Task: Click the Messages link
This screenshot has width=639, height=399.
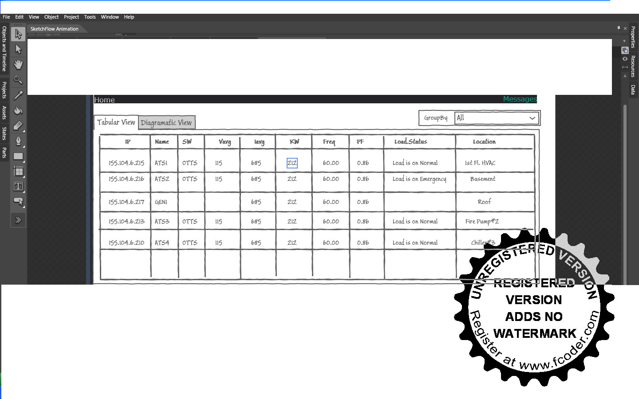Action: click(520, 99)
